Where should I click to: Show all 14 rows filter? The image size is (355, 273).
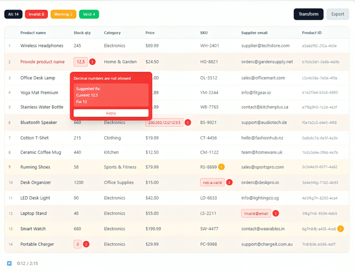(x=13, y=14)
